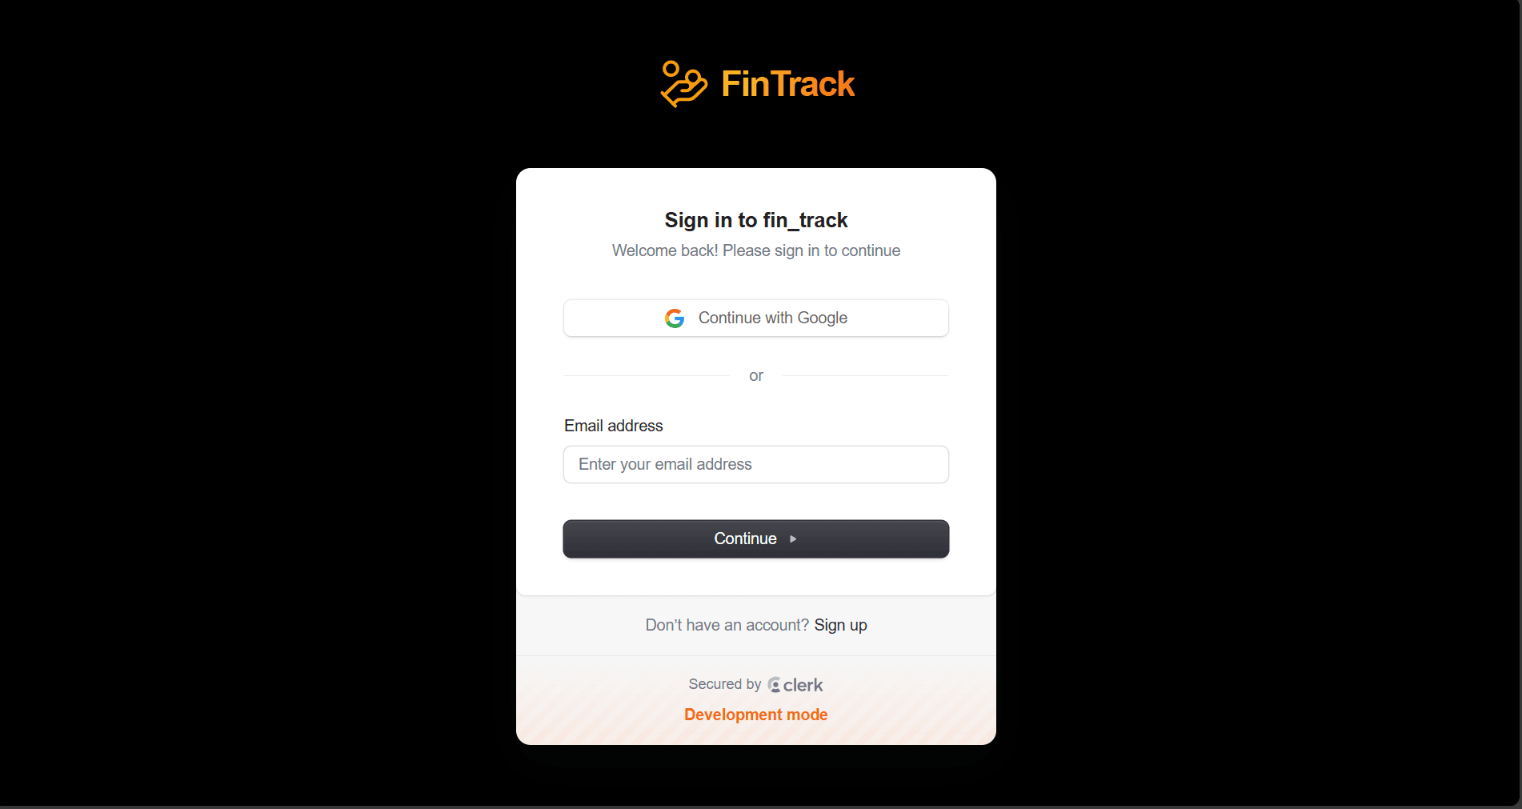This screenshot has width=1522, height=809.
Task: Select the email address input field
Action: (755, 464)
